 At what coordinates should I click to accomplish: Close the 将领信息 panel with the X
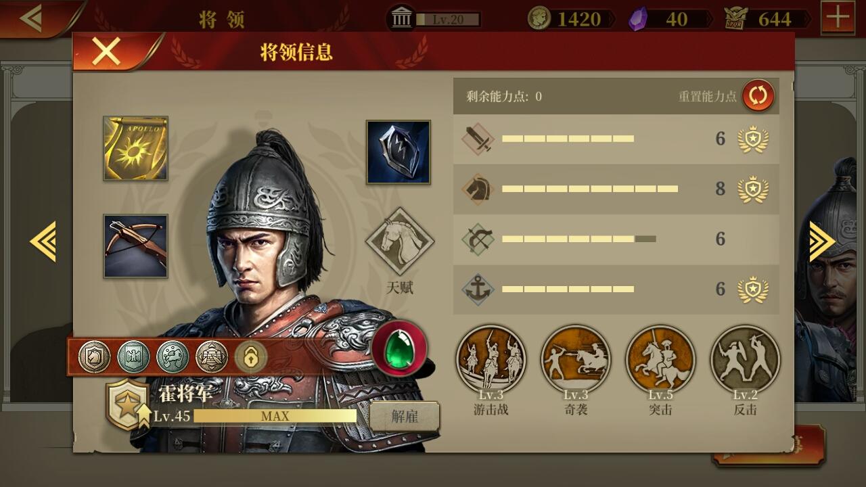[x=106, y=51]
